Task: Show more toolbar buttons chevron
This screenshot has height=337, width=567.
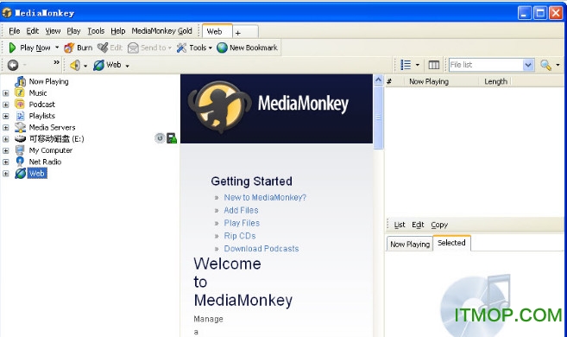Action: tap(56, 62)
